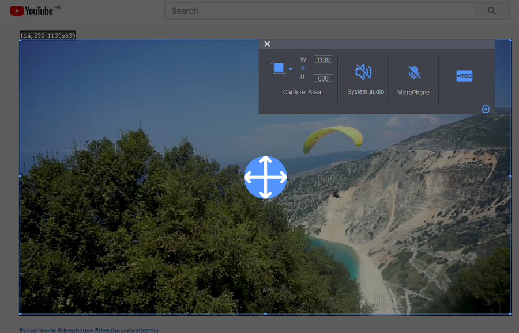The width and height of the screenshot is (519, 333).
Task: Open the Capture Area dropdown arrow
Action: (290, 69)
